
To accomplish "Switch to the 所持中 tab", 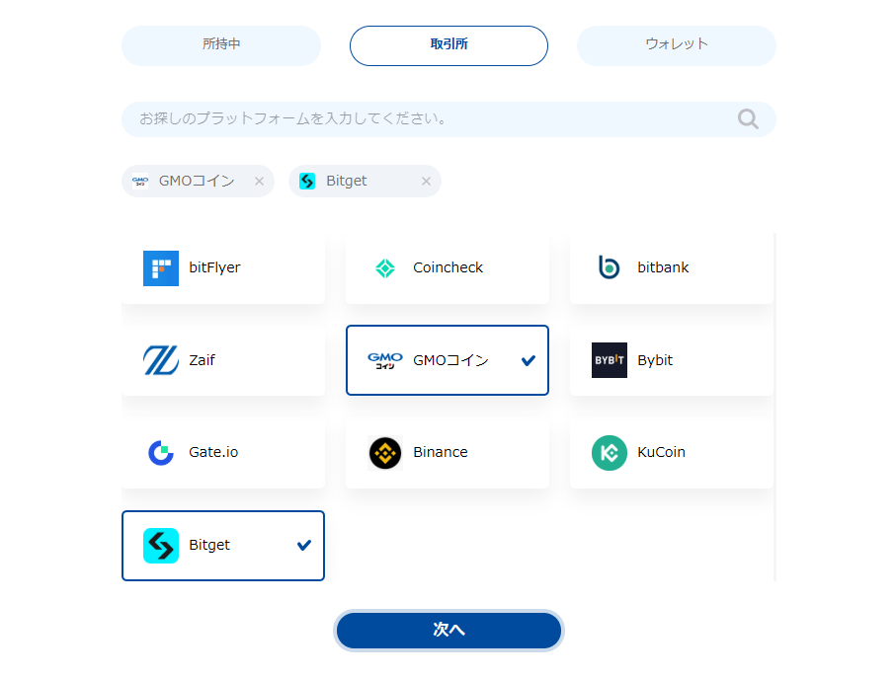I will [x=221, y=45].
